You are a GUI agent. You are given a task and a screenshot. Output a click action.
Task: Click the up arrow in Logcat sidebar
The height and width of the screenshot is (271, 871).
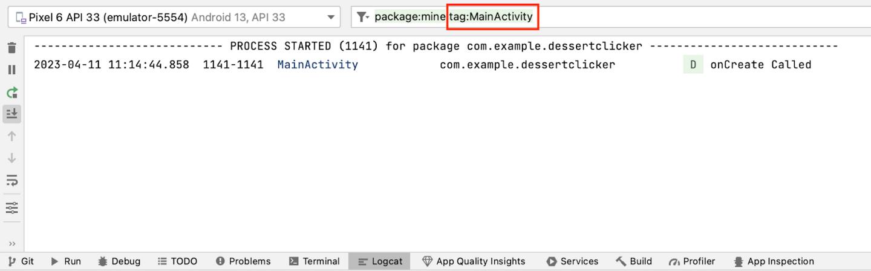(x=11, y=136)
